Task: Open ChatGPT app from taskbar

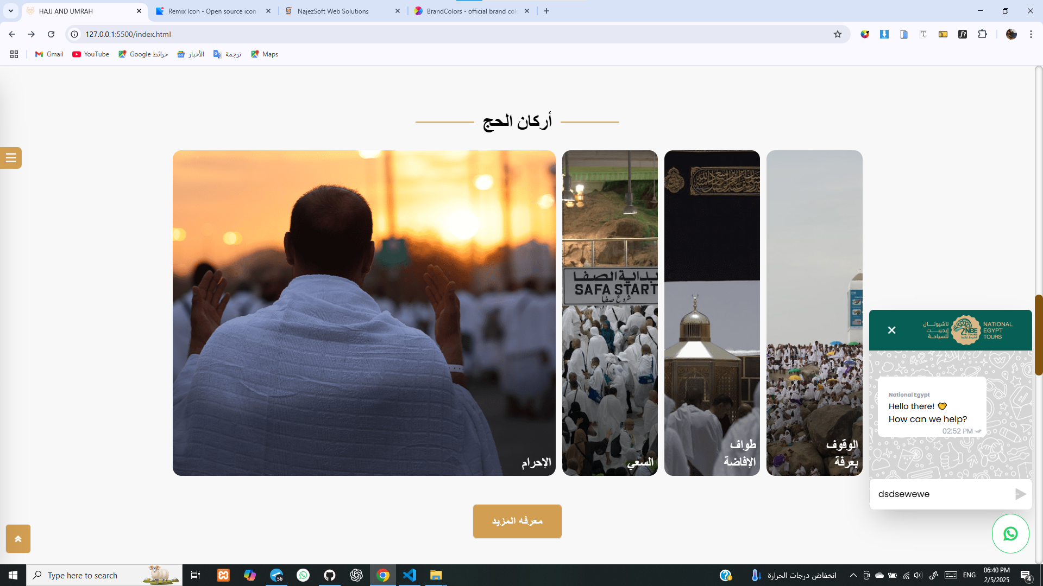Action: [356, 575]
